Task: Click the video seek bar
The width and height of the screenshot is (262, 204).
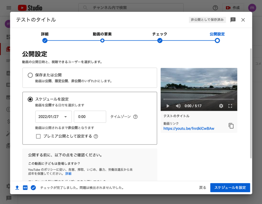Action: coord(199,99)
